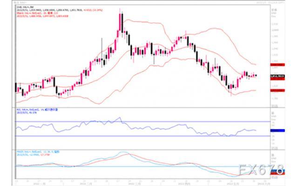
Task: Select the lower Bollinger band red price tag
Action: [x=278, y=90]
